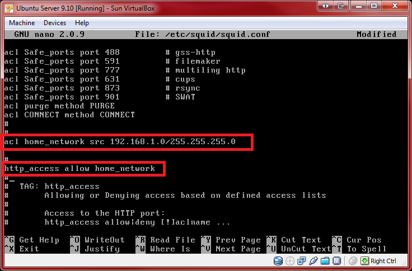Open the network adapter indicator icon
The image size is (412, 271).
tap(302, 261)
